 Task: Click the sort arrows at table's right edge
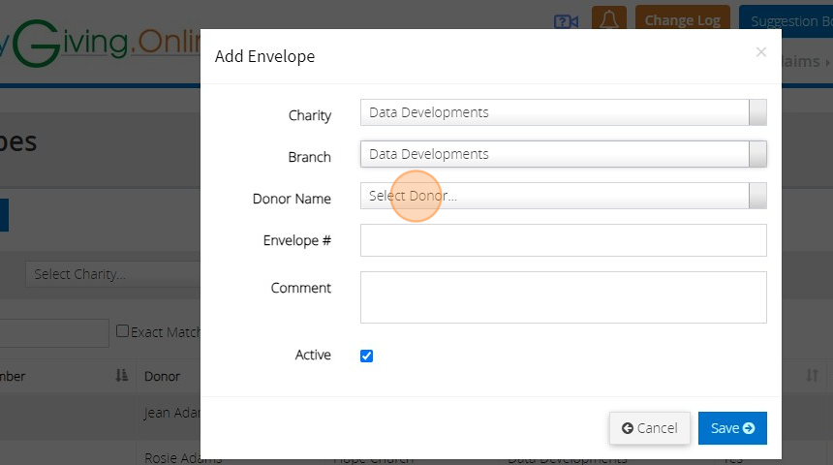point(812,375)
